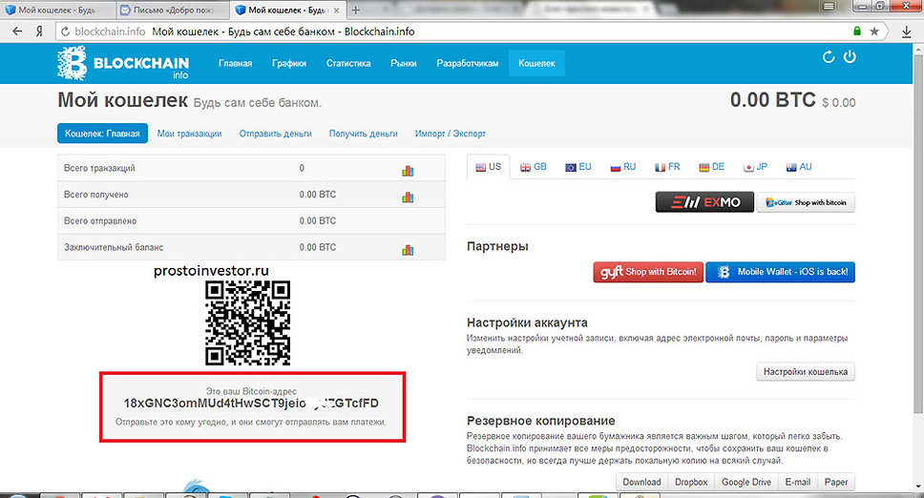Select the RU country tab
The width and height of the screenshot is (924, 498).
tap(623, 167)
